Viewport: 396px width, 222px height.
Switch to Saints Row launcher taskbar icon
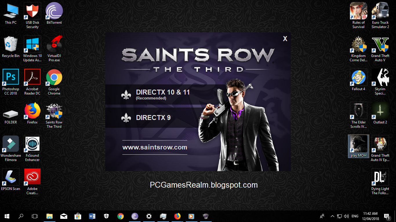(206, 216)
